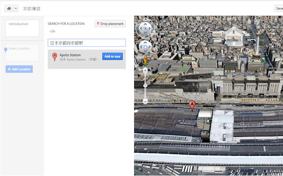Select the New Location card
The width and height of the screenshot is (283, 176).
pos(22,52)
